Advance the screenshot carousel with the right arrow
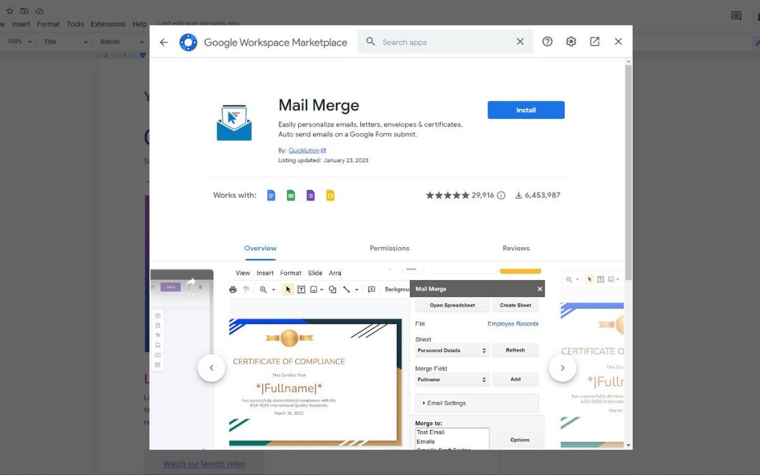760x475 pixels. [562, 367]
